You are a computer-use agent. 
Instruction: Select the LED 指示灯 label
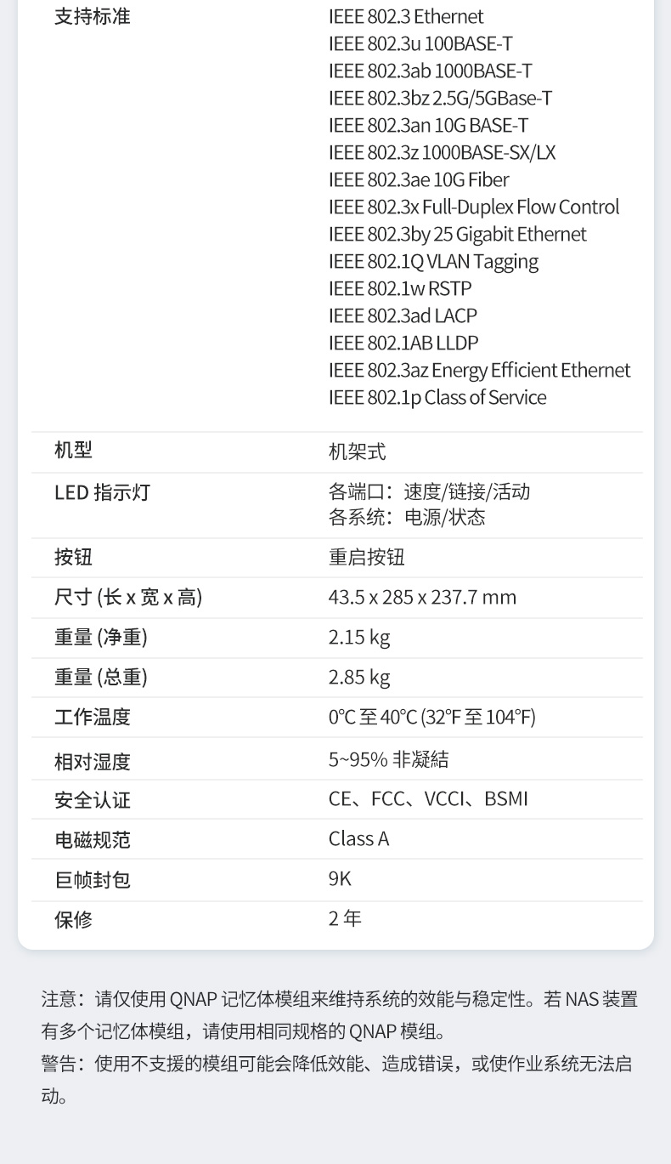tap(102, 493)
